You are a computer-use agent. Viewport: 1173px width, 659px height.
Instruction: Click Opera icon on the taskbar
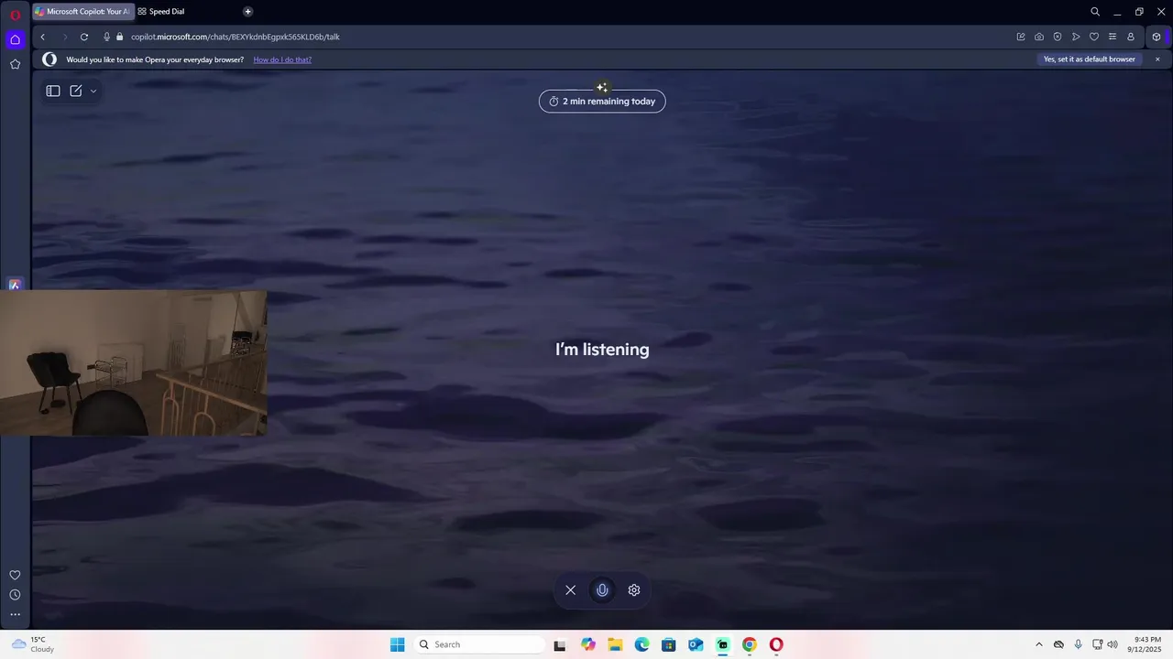click(776, 644)
